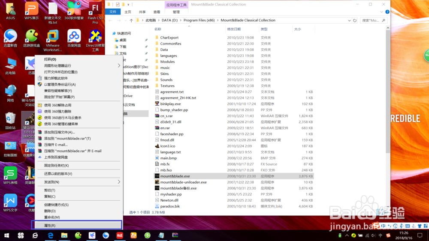The width and height of the screenshot is (429, 241).
Task: Click D: DATA breadcrumb in address bar
Action: tap(169, 20)
